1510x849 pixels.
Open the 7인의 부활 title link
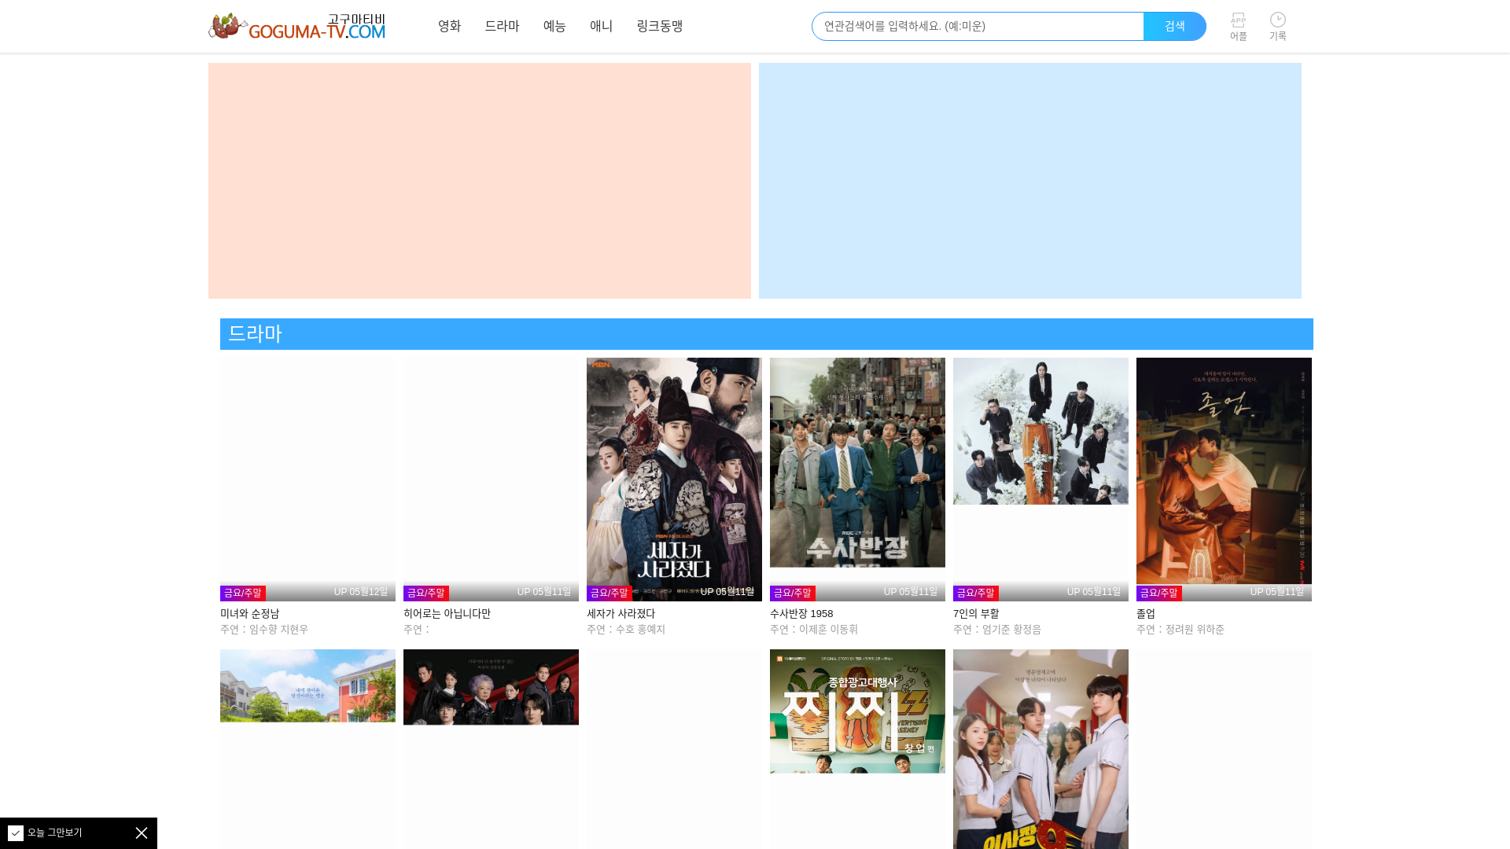pyautogui.click(x=976, y=613)
